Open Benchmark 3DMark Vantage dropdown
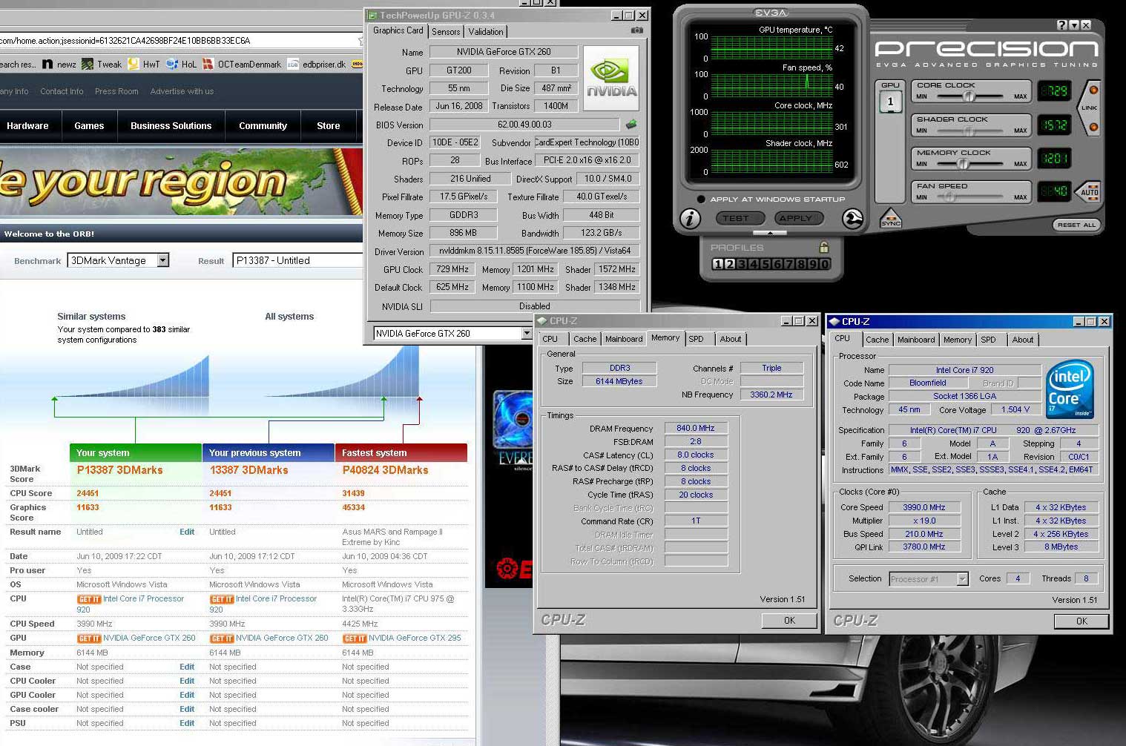This screenshot has height=746, width=1126. (163, 260)
